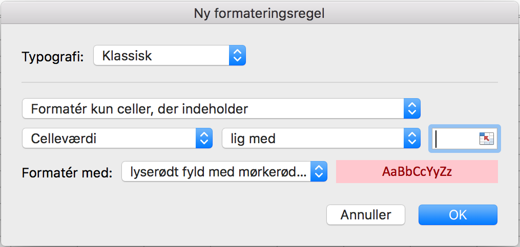Click the 'Formatér med:' label
The width and height of the screenshot is (520, 247).
(x=67, y=172)
